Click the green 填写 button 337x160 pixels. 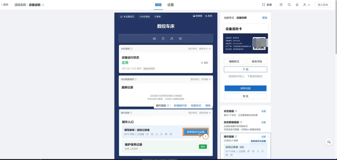[203, 146]
